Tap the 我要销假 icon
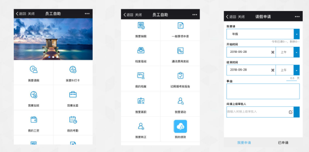Screen dimensions: 309x152 [141, 26]
